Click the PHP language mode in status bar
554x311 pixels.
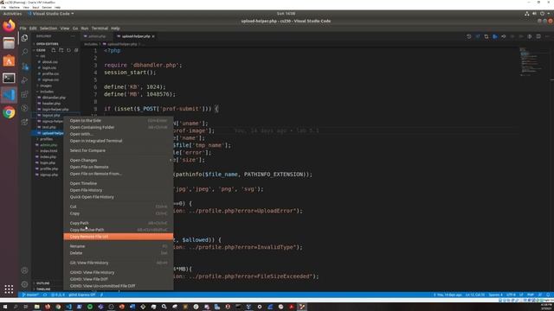[x=531, y=295]
